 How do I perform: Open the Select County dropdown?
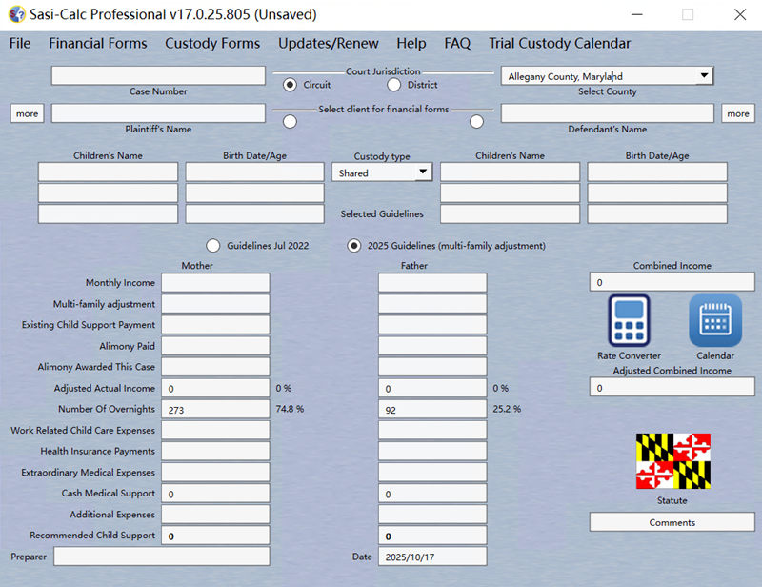pos(707,75)
